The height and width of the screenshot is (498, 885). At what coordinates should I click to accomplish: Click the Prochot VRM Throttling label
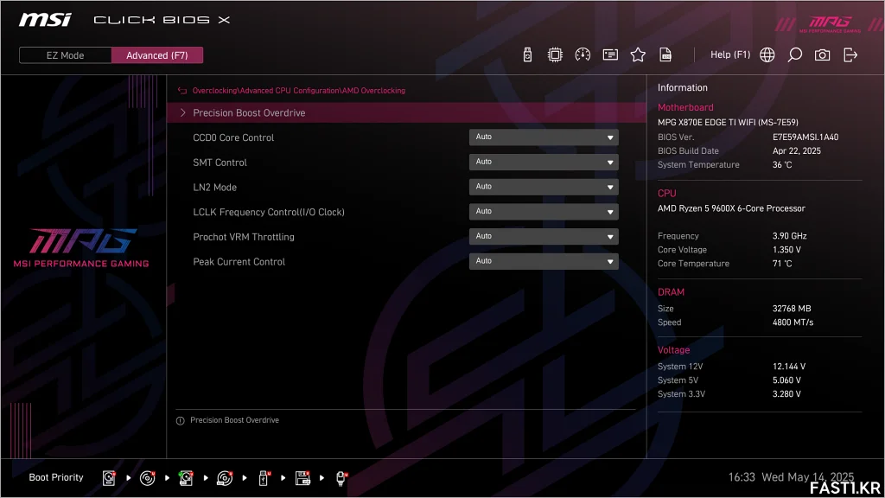point(243,237)
